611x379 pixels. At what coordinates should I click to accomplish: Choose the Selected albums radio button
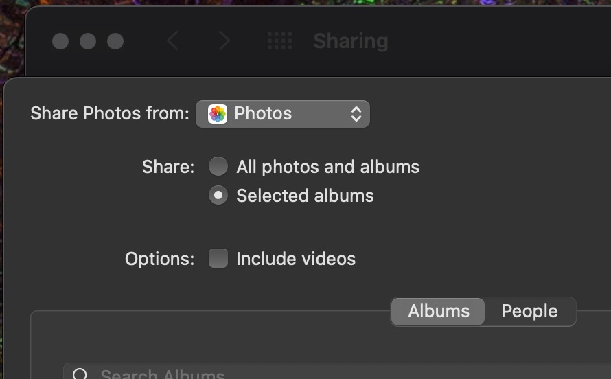[218, 195]
